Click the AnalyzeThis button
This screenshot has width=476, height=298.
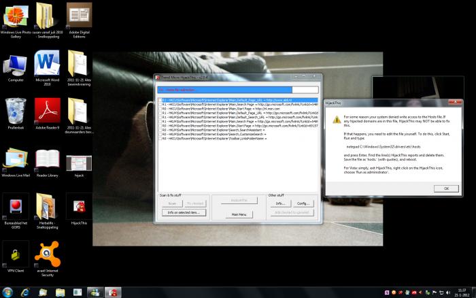tap(239, 200)
